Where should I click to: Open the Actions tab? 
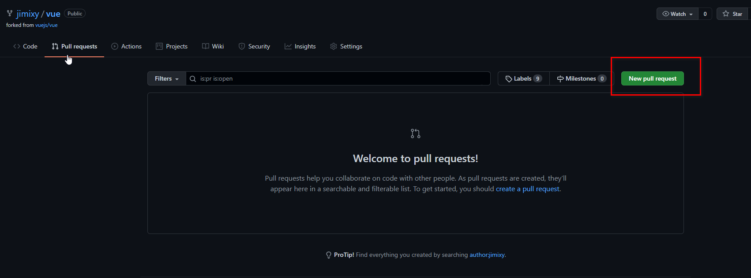127,46
